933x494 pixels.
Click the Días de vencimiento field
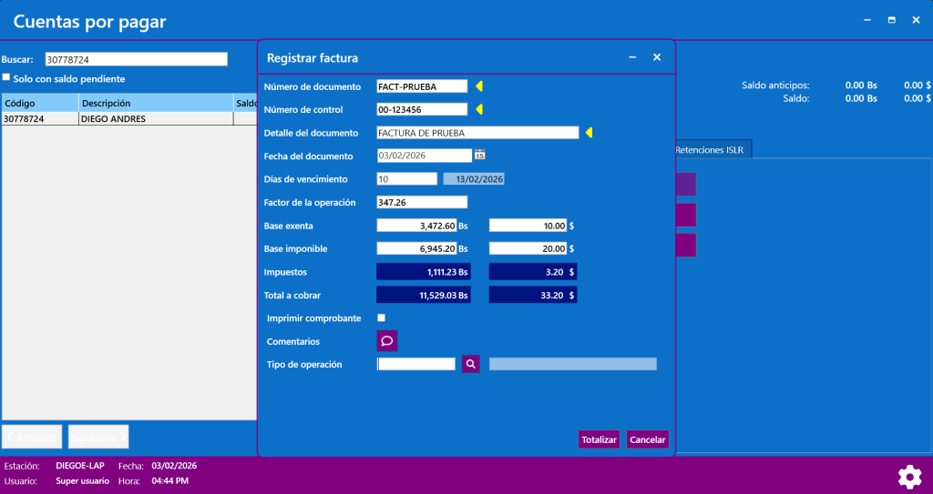tap(406, 178)
